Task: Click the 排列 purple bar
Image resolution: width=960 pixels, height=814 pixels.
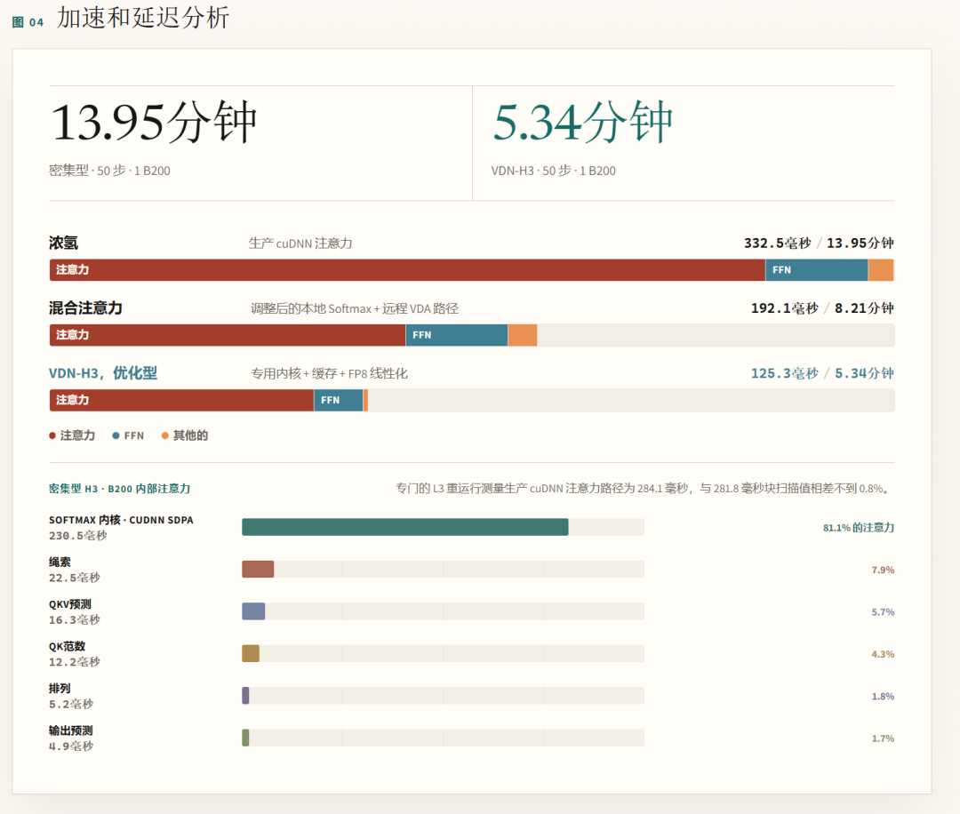Action: pos(245,696)
